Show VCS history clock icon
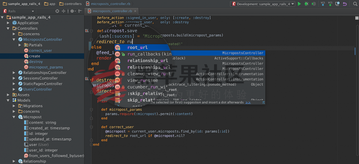The height and width of the screenshot is (164, 359). pos(337,4)
